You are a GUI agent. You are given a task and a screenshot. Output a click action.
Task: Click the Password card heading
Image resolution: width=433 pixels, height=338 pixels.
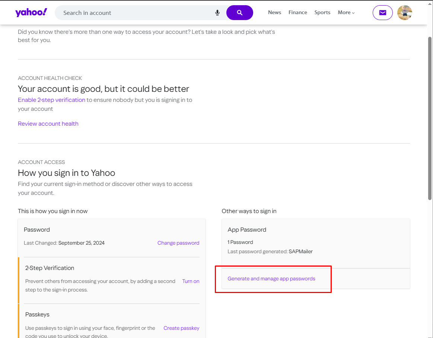click(x=37, y=230)
